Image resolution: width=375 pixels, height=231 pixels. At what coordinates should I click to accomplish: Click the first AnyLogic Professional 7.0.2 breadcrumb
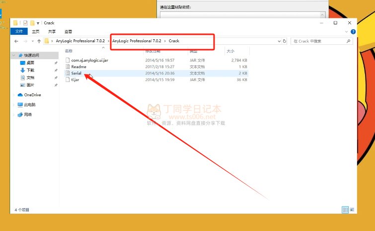pyautogui.click(x=80, y=41)
